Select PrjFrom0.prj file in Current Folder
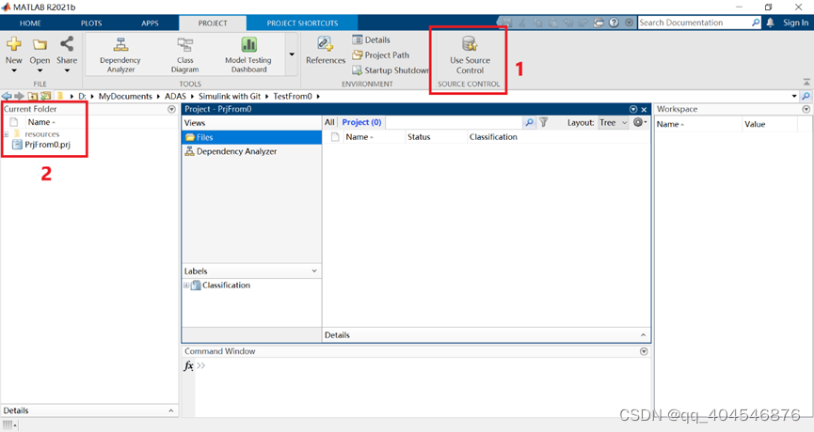Viewport: 814px width, 432px height. click(x=47, y=145)
